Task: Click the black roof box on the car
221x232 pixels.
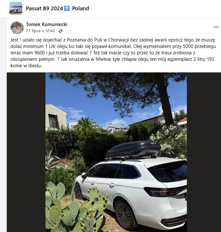Action: pos(133,149)
